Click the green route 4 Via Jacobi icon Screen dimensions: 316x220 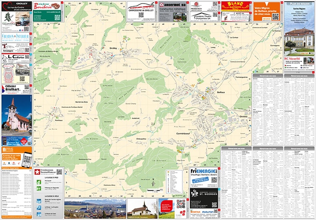pos(39,183)
